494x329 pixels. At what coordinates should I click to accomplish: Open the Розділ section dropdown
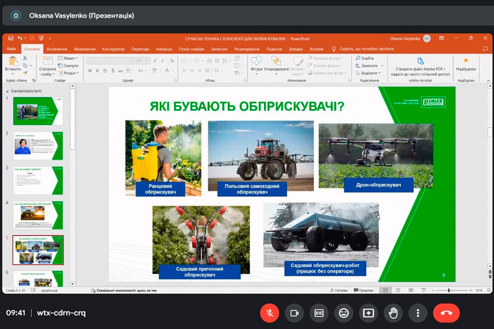coord(70,72)
